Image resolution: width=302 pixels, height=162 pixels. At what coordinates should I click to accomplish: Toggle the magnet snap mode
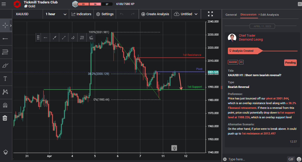pyautogui.click(x=5, y=105)
